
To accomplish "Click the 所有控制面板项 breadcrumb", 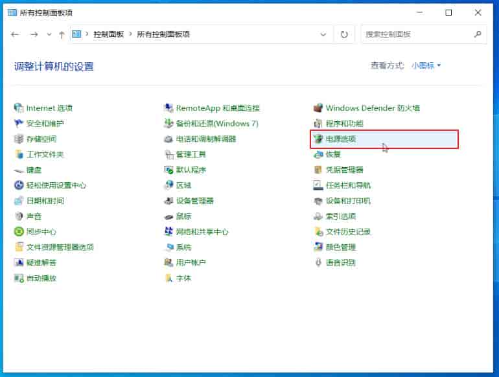I will (163, 34).
